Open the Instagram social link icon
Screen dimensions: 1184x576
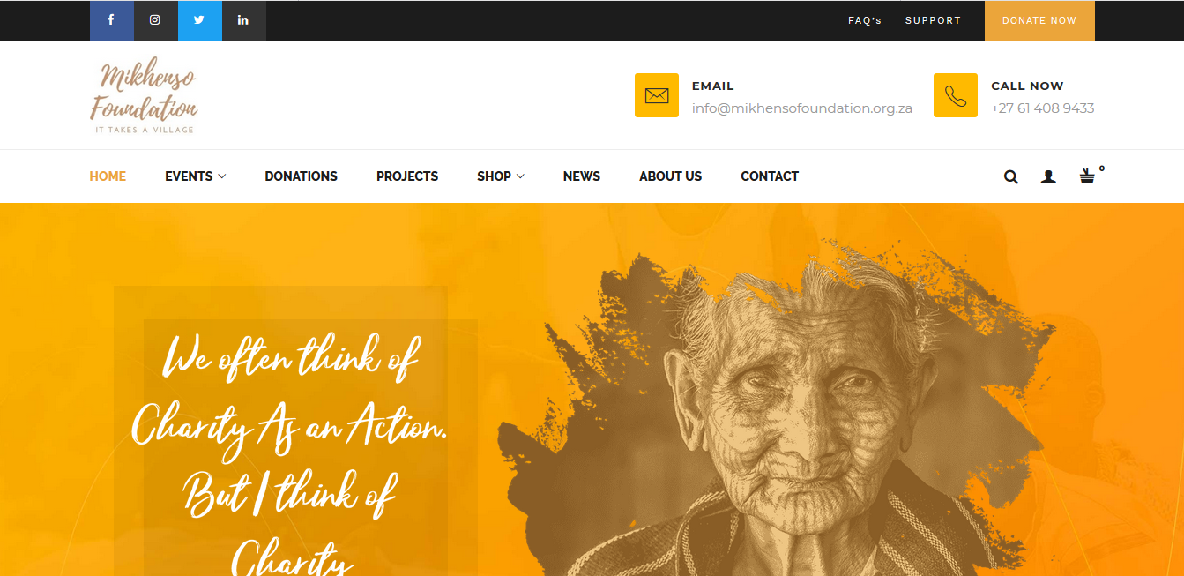(155, 20)
